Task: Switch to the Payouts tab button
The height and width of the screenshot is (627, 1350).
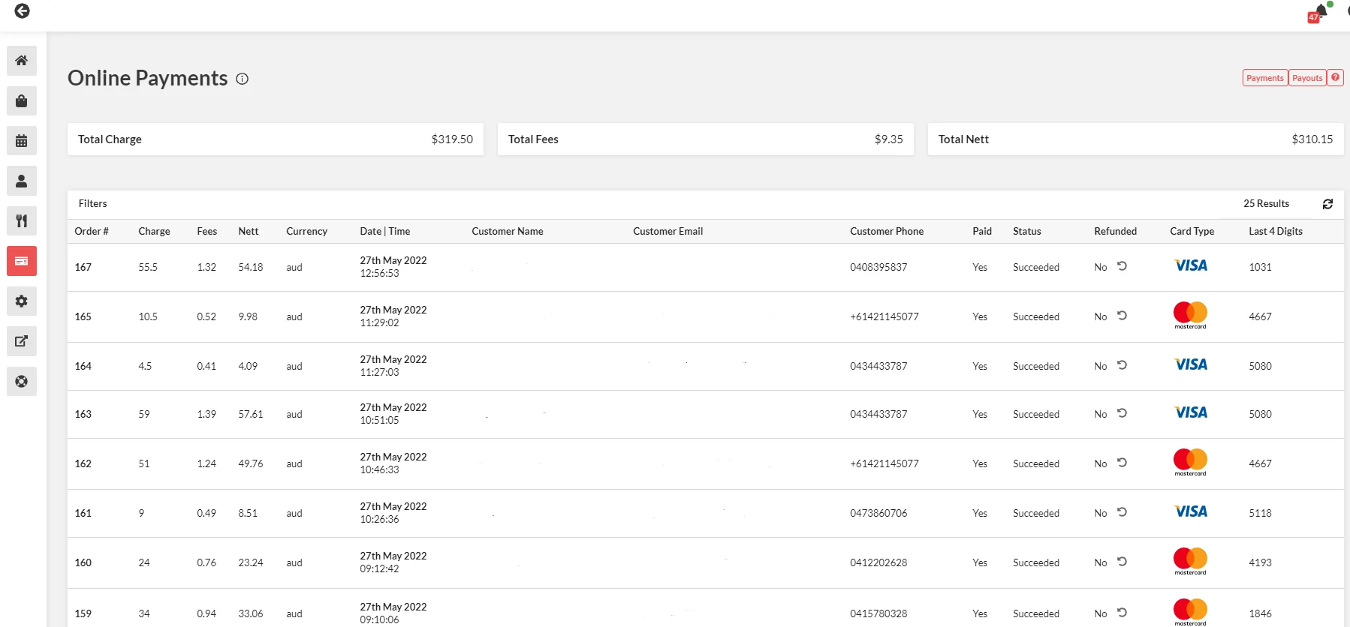Action: coord(1307,77)
